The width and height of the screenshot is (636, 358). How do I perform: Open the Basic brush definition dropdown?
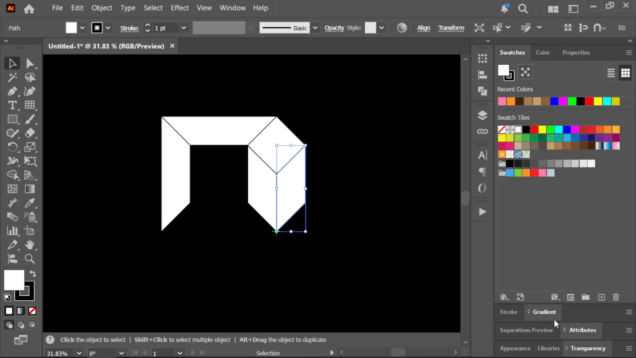coord(315,28)
